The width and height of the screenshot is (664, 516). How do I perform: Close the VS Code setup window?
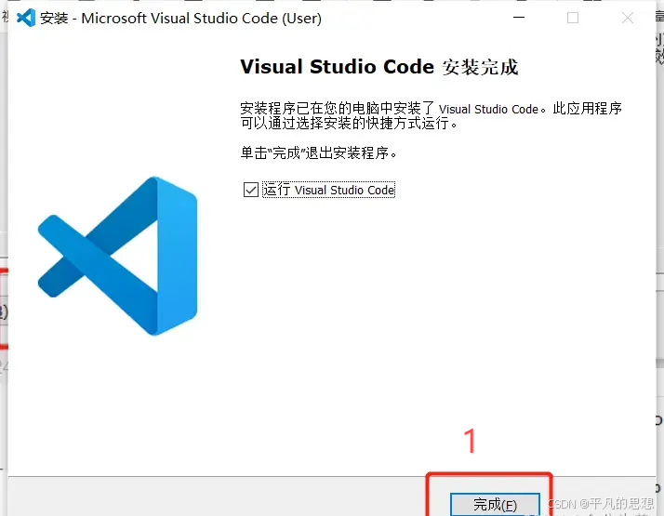coord(628,18)
